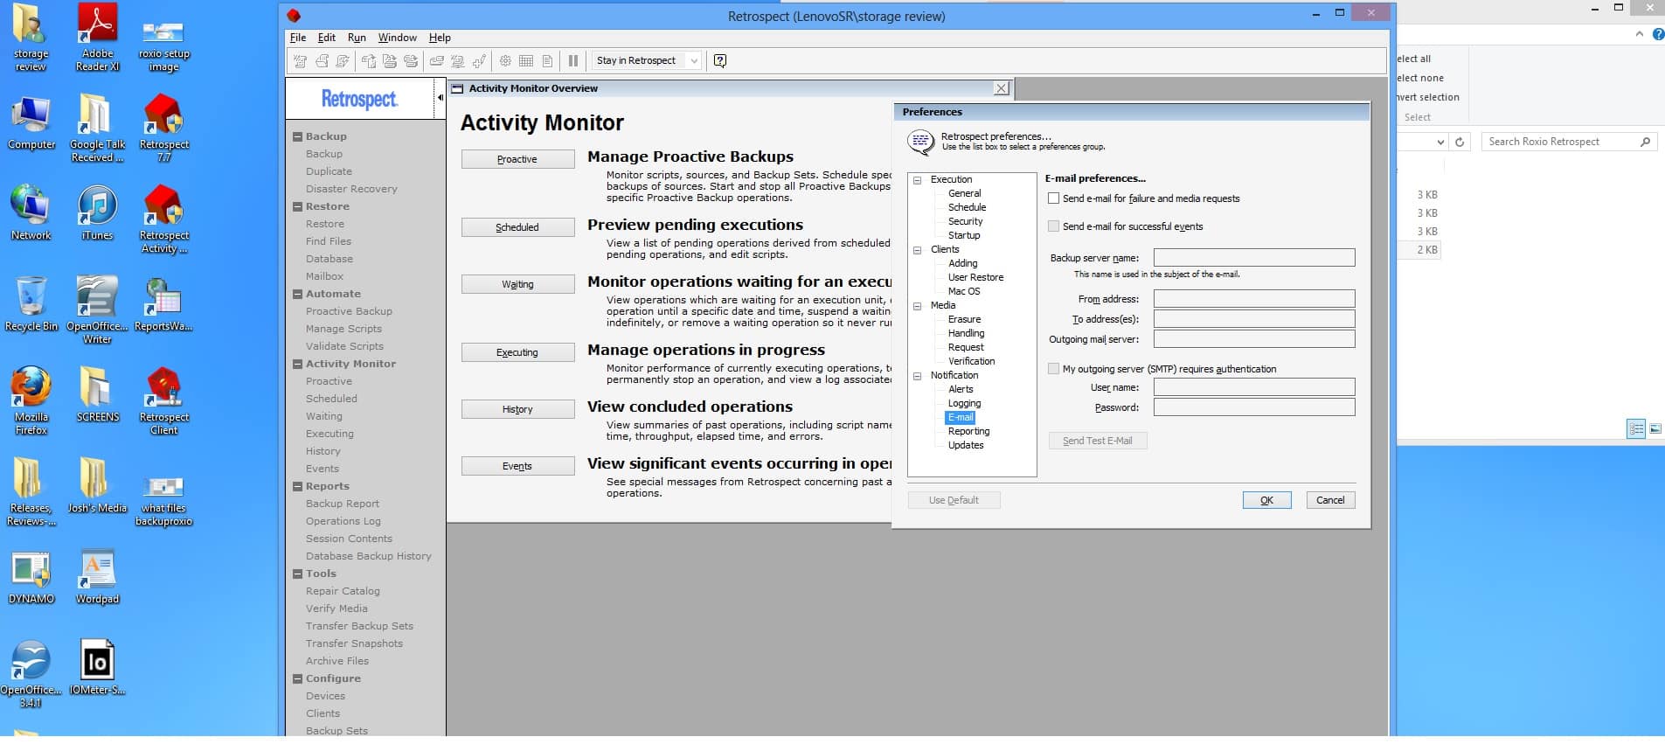Open Operations Log in the sidebar

343,521
